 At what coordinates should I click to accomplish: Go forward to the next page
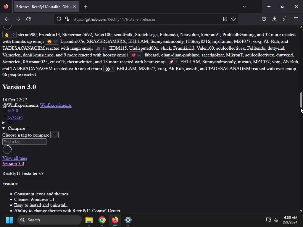point(18,19)
